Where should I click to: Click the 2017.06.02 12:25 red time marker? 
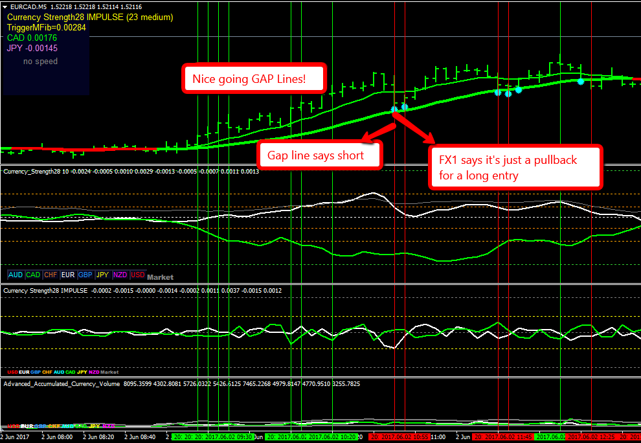click(592, 437)
